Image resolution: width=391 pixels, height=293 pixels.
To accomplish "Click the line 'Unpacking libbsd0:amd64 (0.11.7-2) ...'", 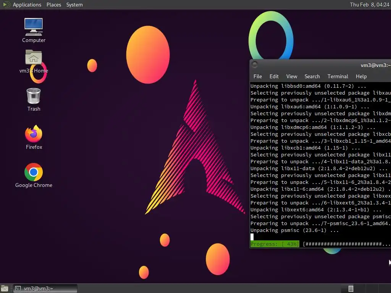I will 308,86.
